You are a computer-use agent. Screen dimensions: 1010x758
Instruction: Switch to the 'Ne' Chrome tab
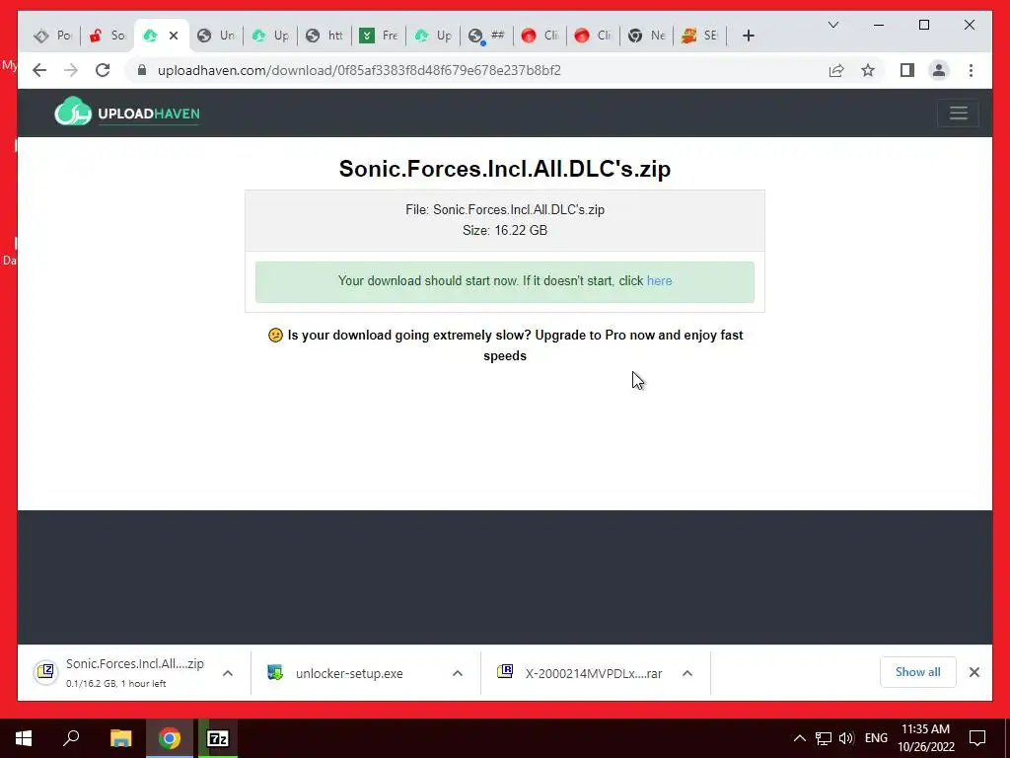pyautogui.click(x=647, y=36)
